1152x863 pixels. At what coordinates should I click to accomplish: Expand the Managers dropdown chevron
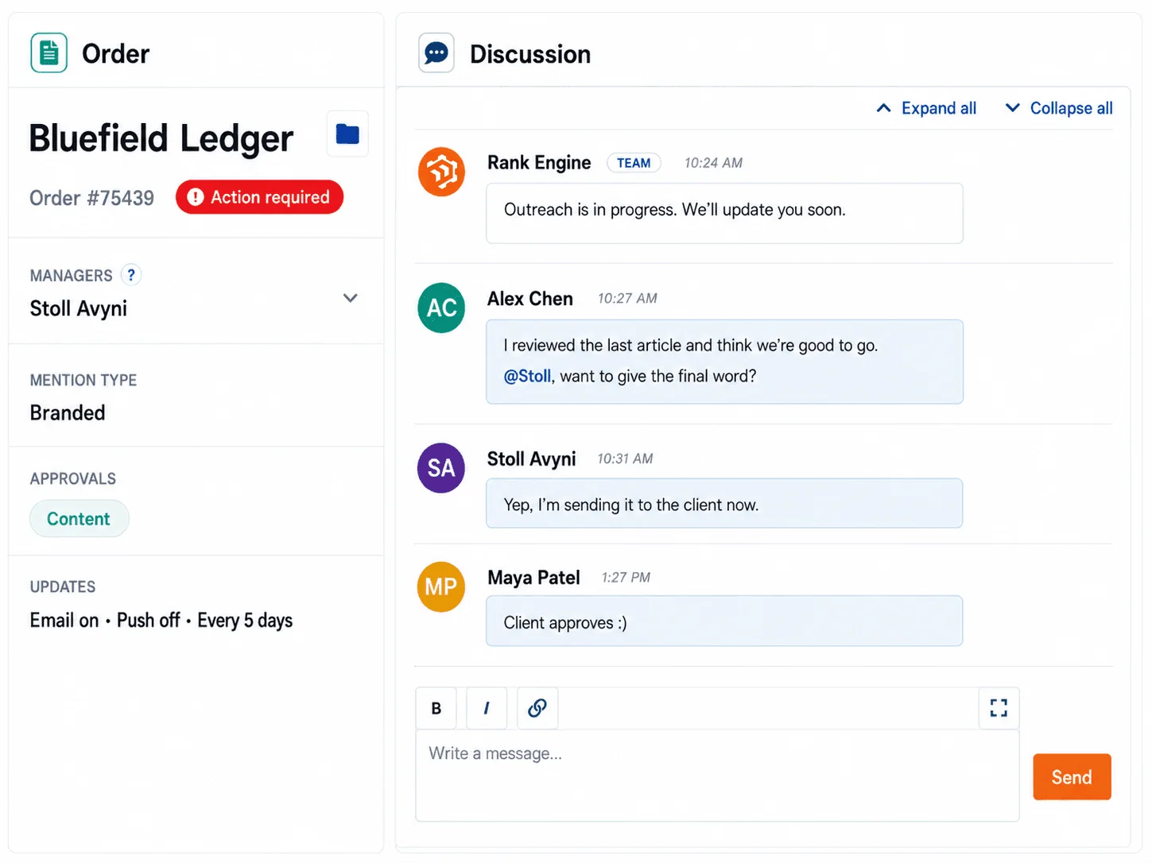pos(350,298)
